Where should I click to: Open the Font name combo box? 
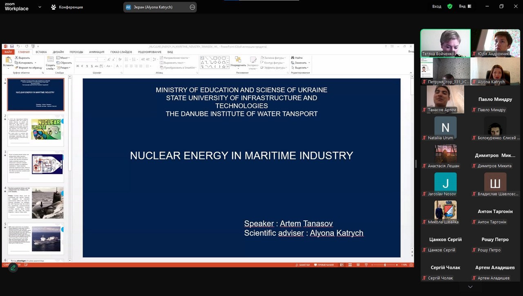coord(86,59)
